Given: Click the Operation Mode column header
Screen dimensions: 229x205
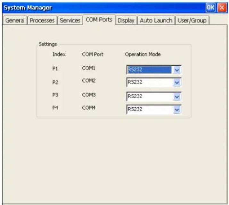Looking at the screenshot, I should pos(143,54).
